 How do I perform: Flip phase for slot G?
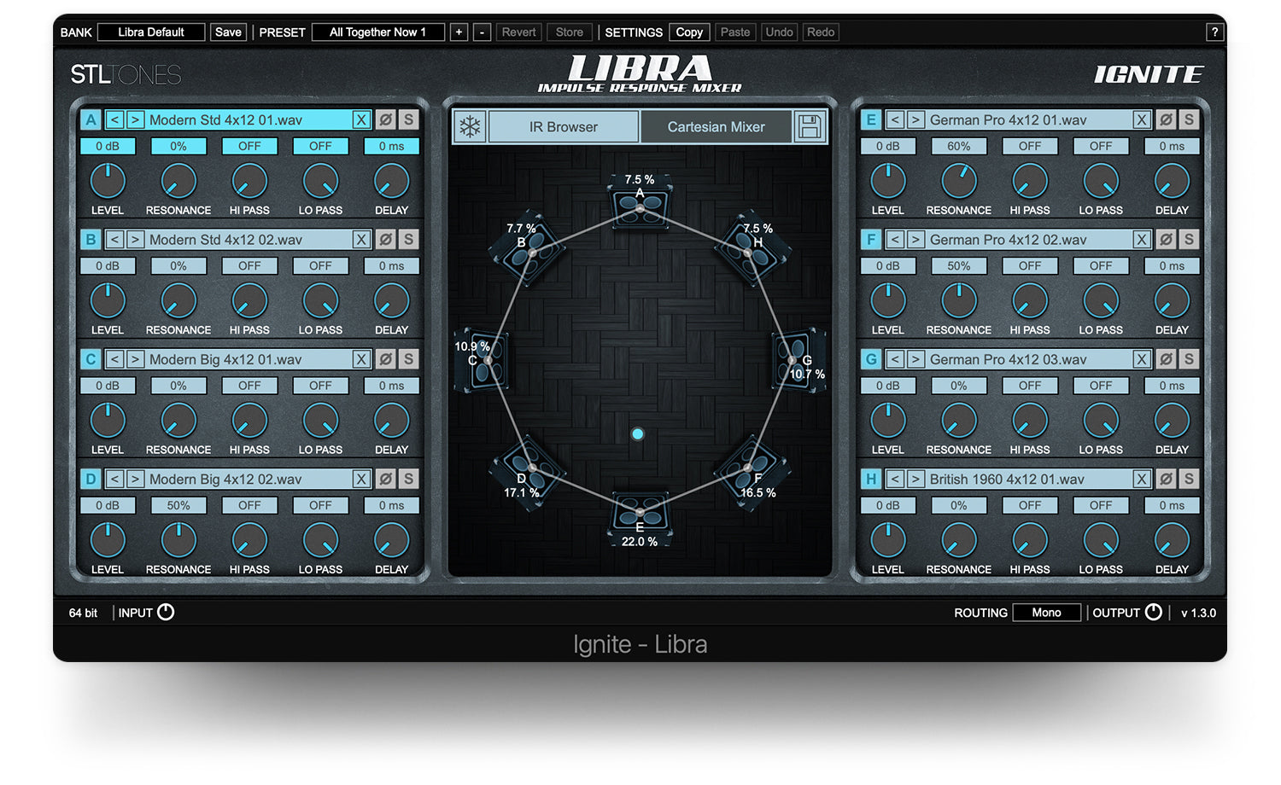click(x=1166, y=359)
